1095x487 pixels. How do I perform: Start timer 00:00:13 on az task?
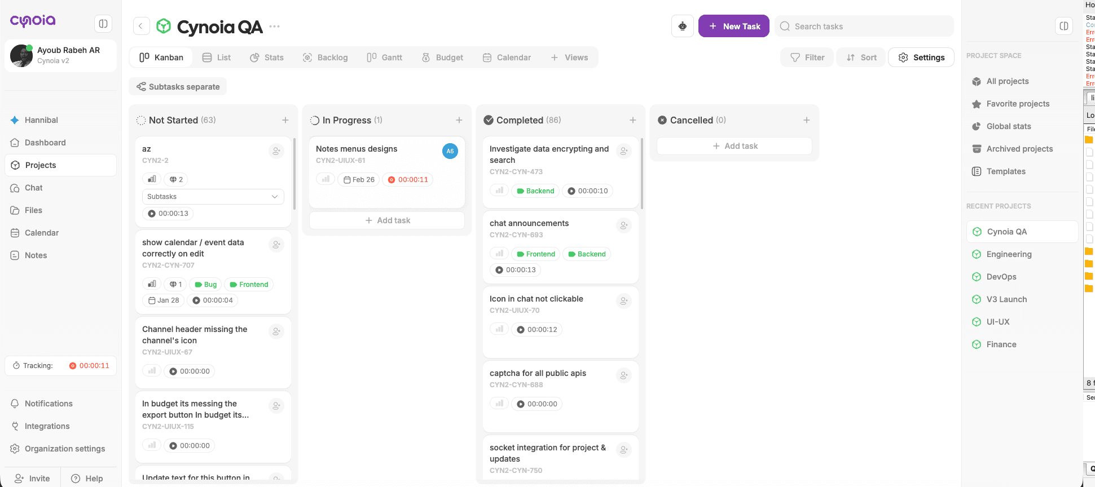click(168, 214)
